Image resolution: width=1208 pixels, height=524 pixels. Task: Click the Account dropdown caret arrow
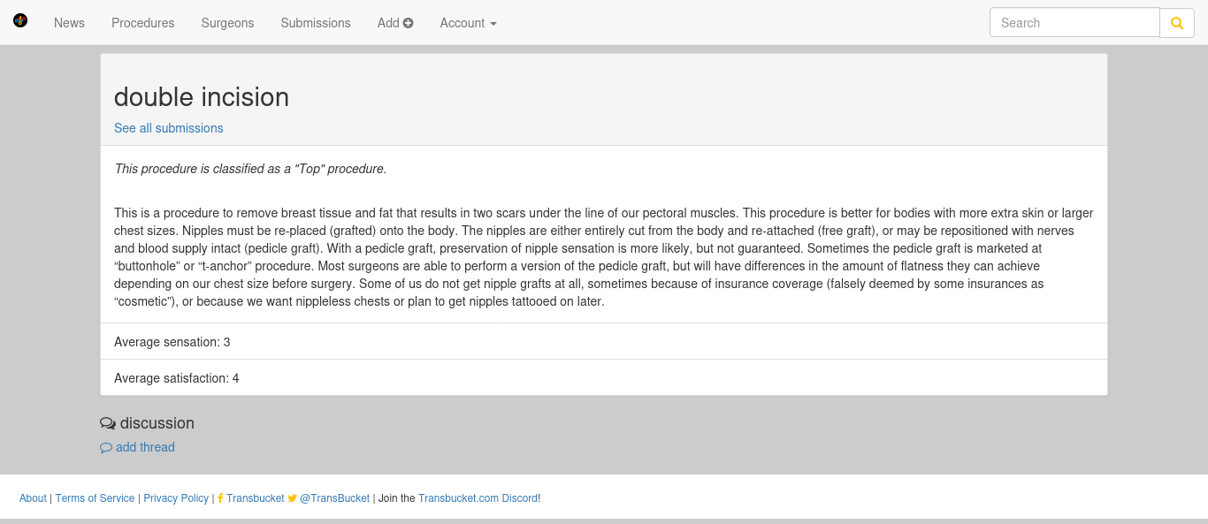[493, 24]
